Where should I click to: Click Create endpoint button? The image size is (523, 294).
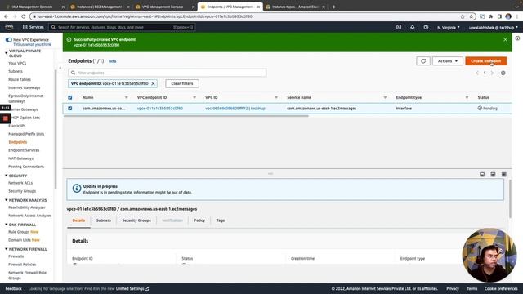(x=486, y=61)
